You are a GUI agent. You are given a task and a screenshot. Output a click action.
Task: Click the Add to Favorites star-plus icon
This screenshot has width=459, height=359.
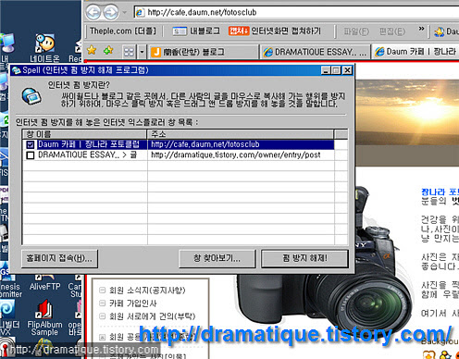108,50
